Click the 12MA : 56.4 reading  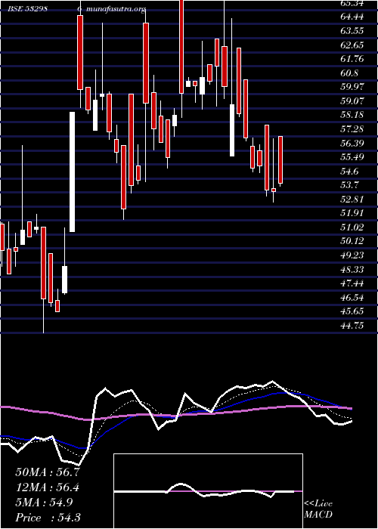coord(48,487)
